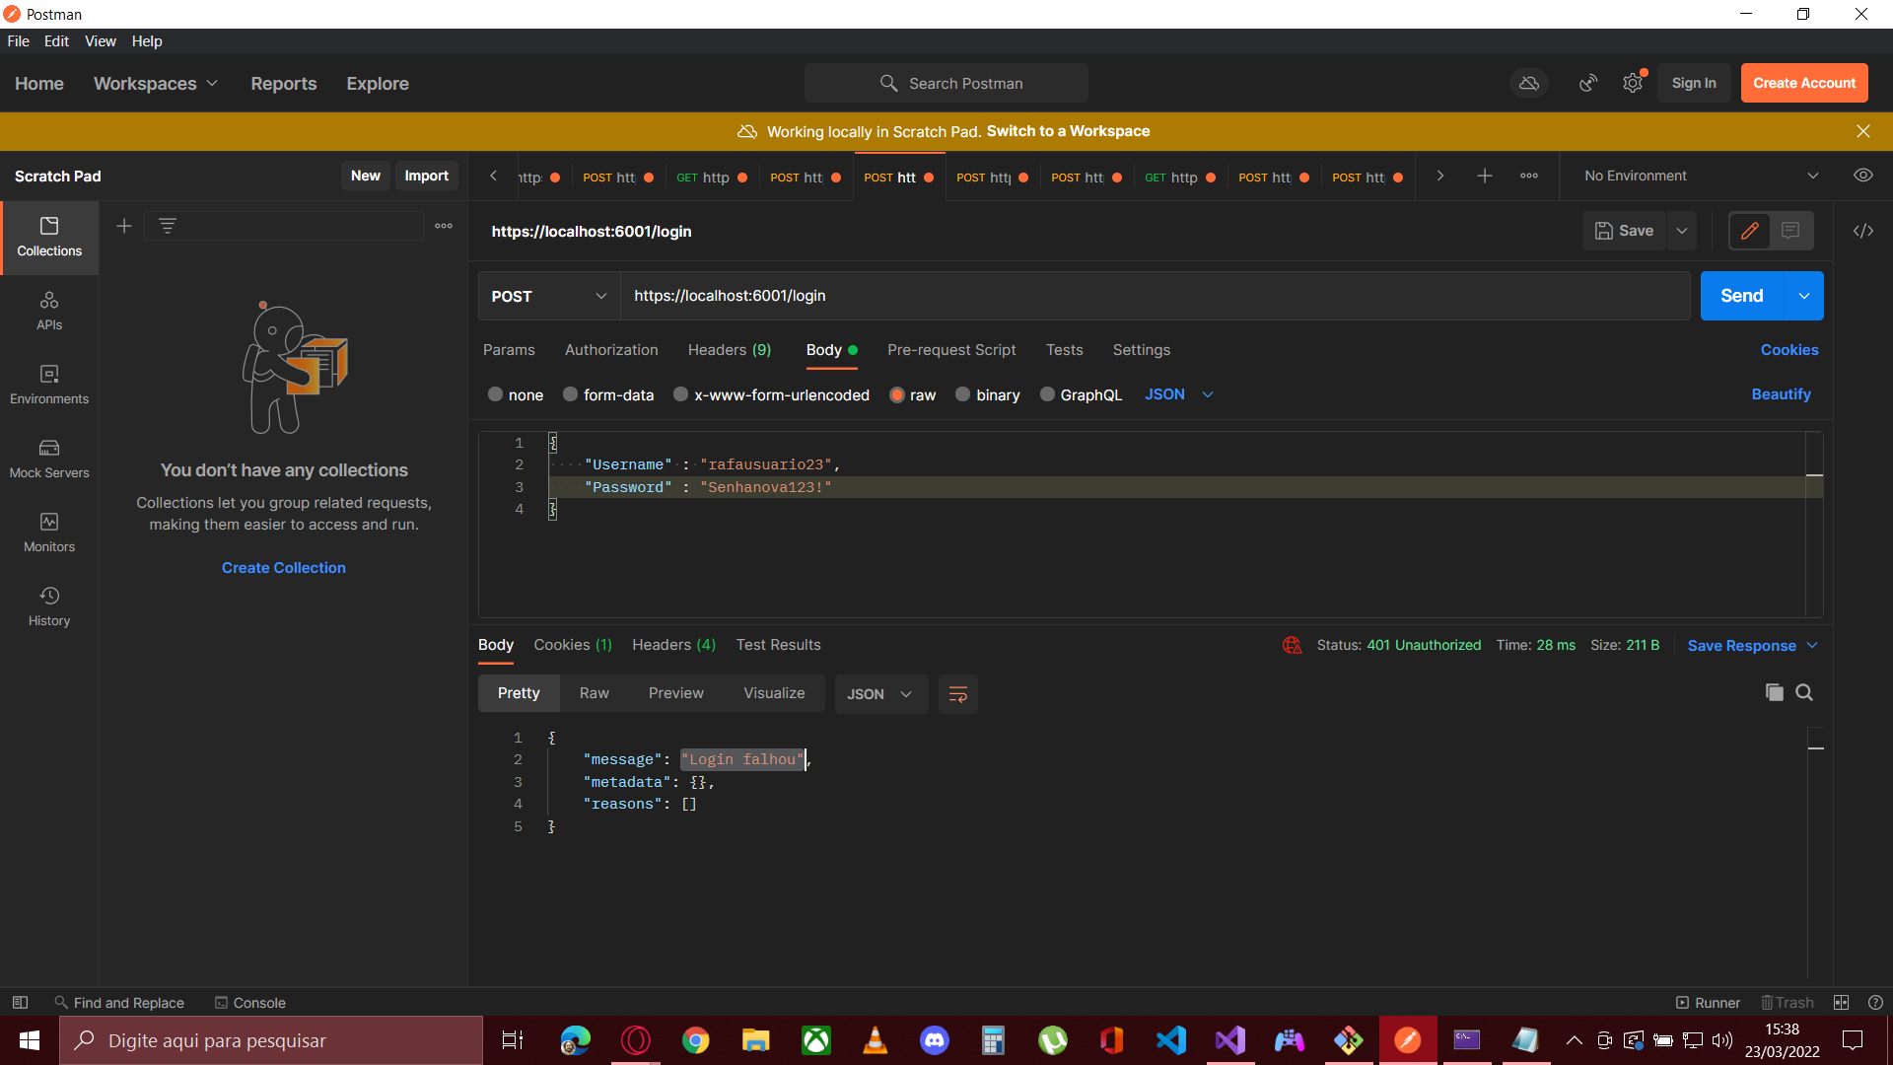Open the History panel
The width and height of the screenshot is (1893, 1065).
(49, 603)
